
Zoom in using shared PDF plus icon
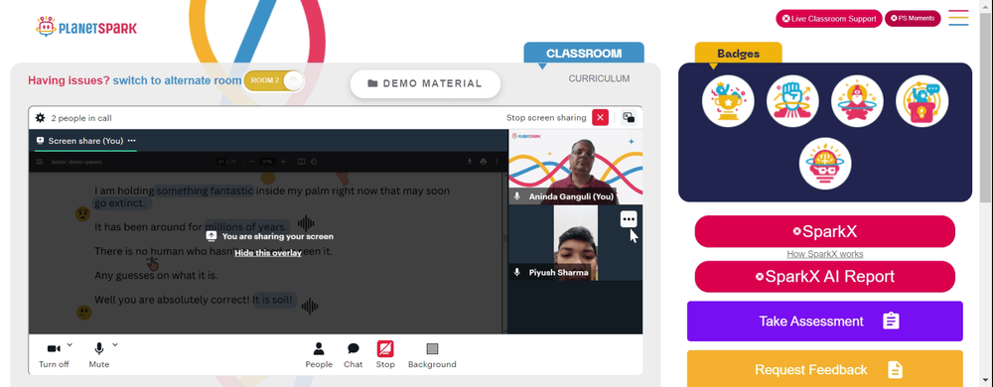[283, 162]
